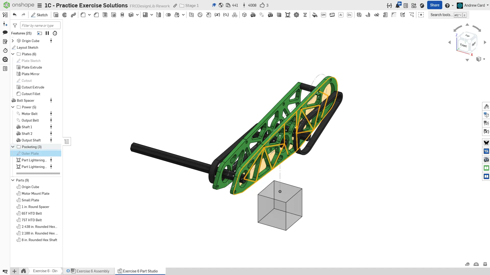Select the Sweep tool in toolbar
490x275 pixels.
point(73,15)
